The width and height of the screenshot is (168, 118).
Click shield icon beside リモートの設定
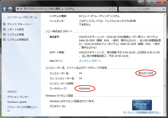[4, 29]
